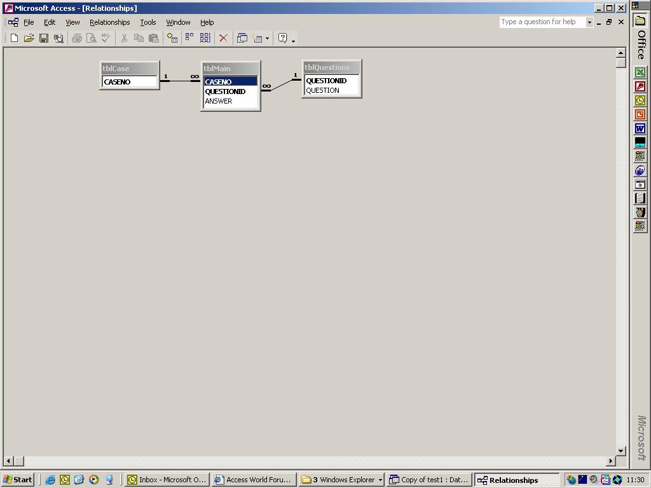Click vertical scrollbar down arrow

[x=620, y=451]
